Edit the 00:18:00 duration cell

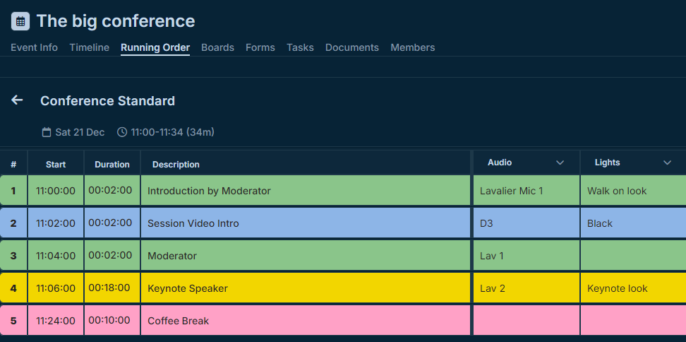point(112,288)
